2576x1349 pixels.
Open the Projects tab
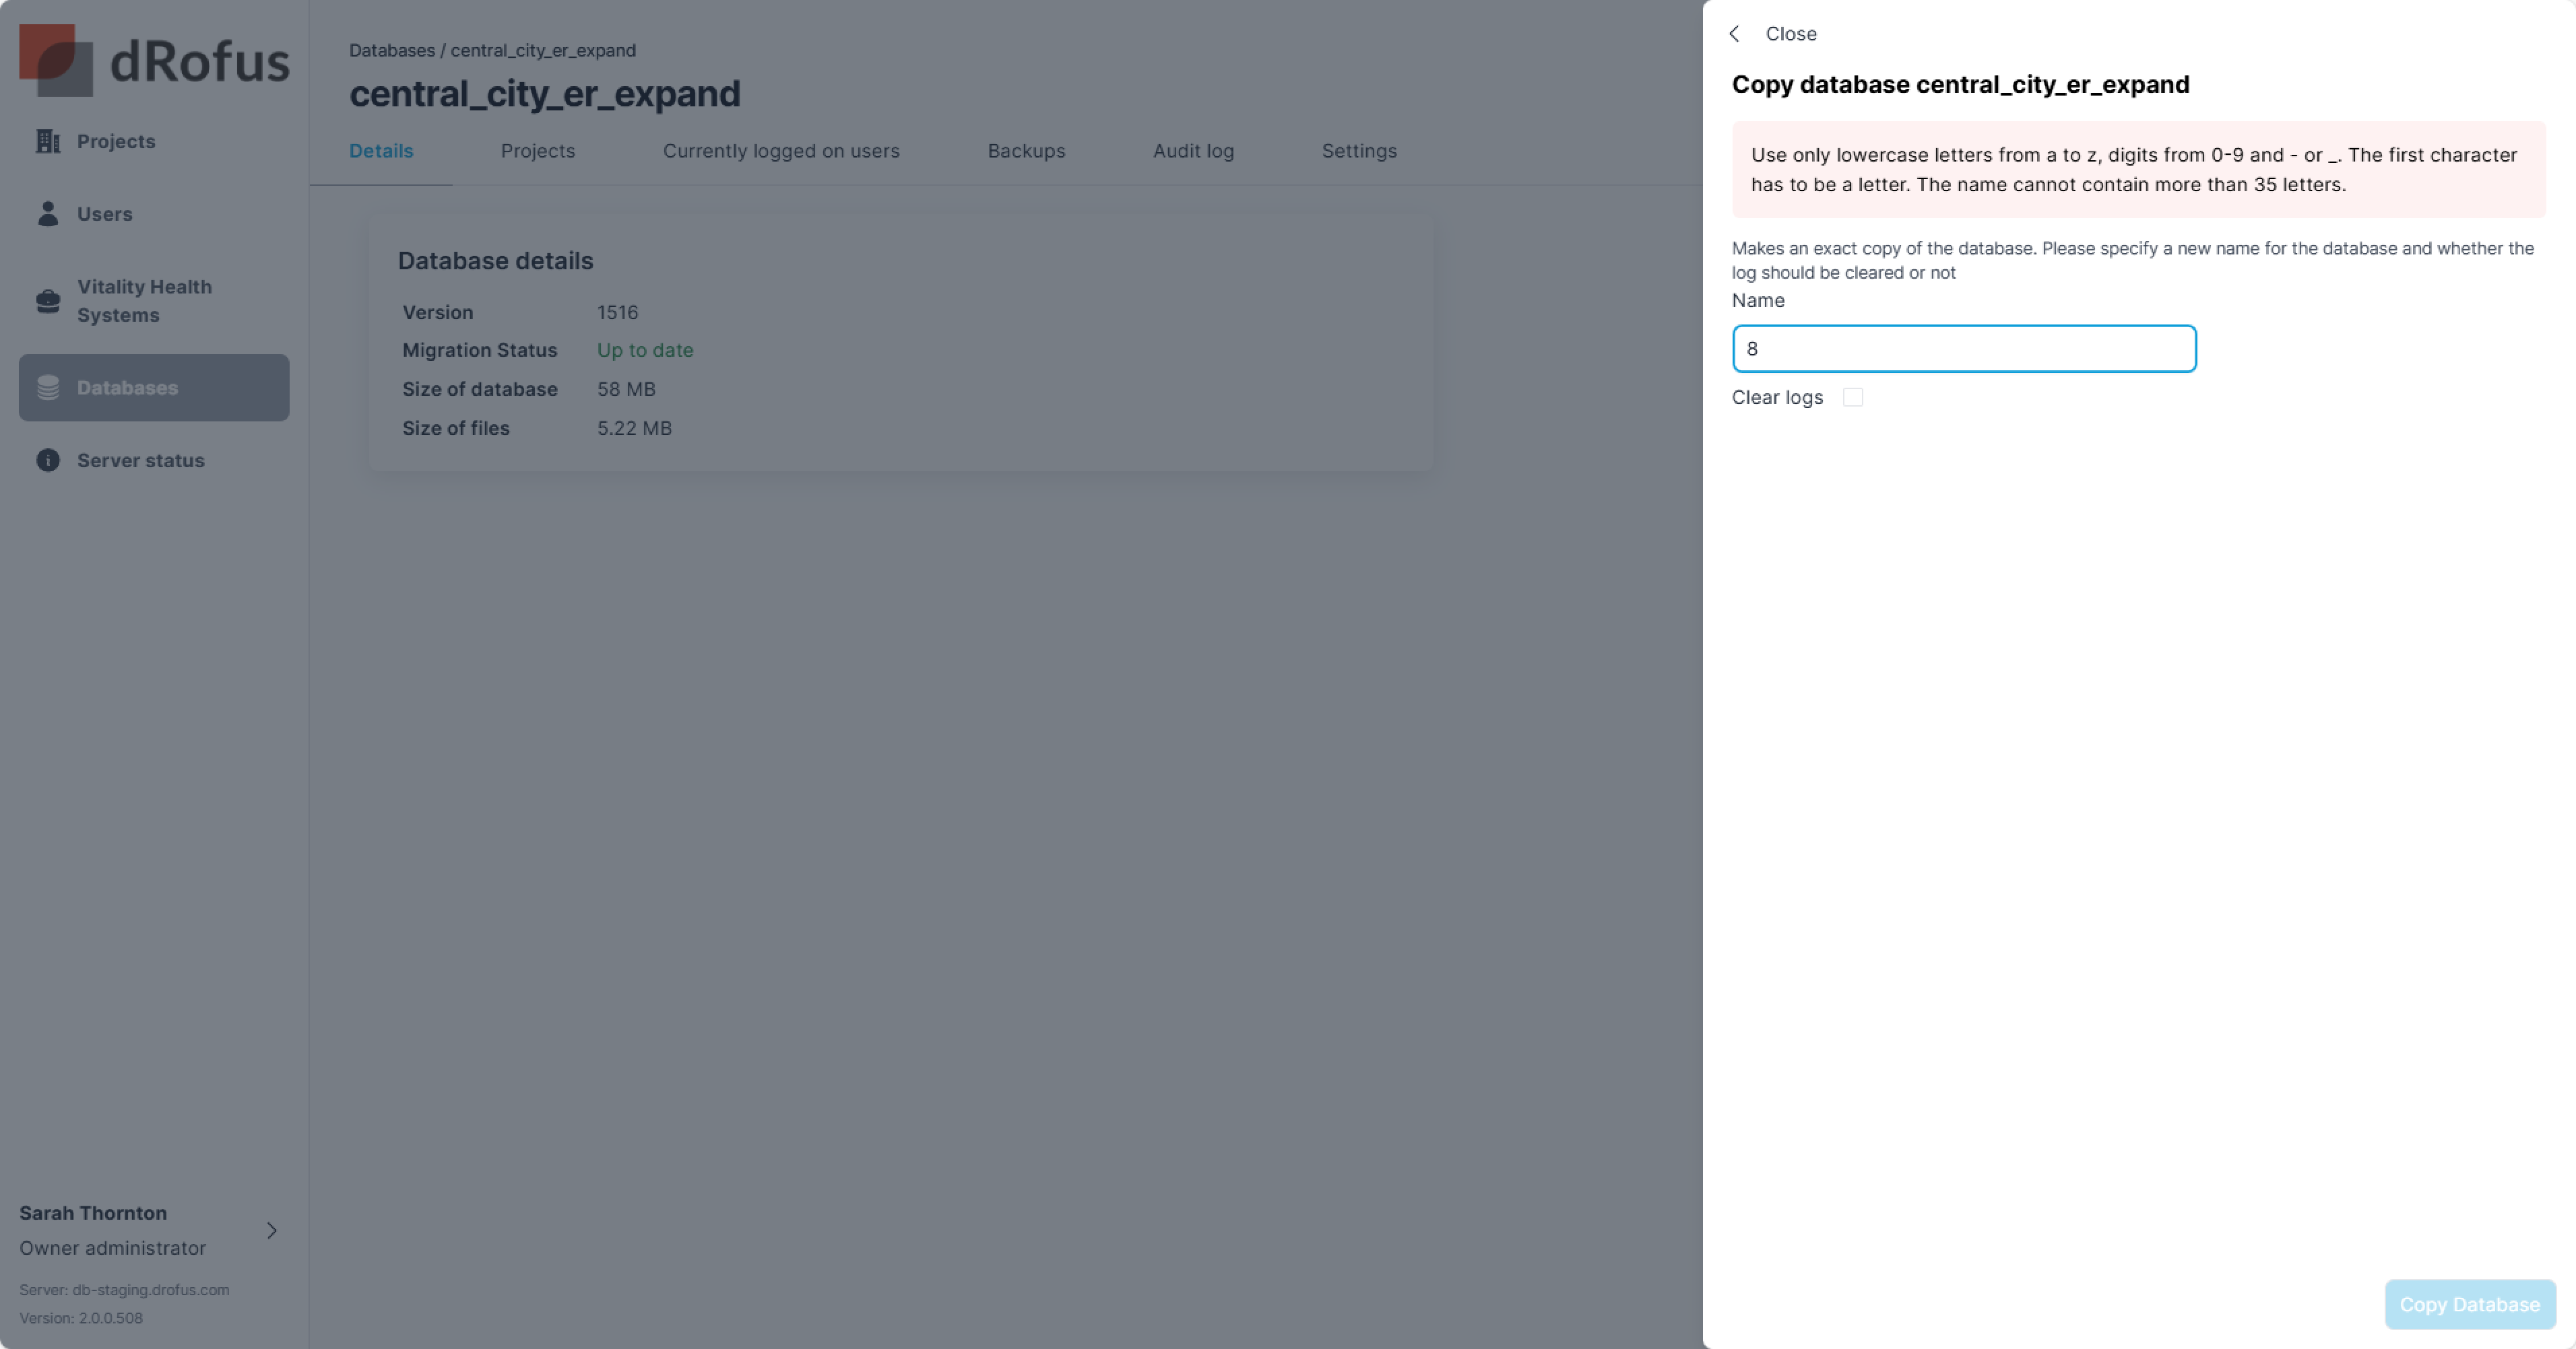(538, 151)
